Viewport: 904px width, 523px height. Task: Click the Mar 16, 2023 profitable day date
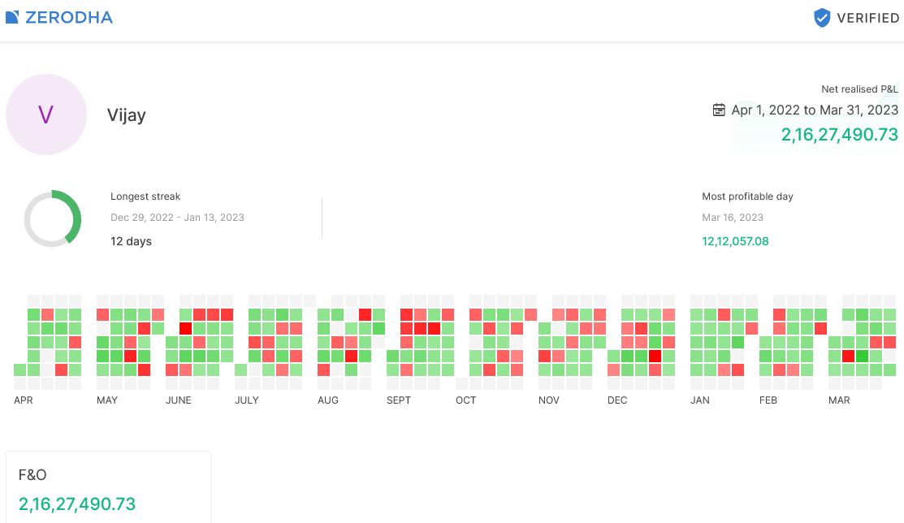pyautogui.click(x=733, y=218)
